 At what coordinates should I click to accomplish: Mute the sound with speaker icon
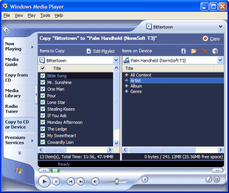point(96,182)
